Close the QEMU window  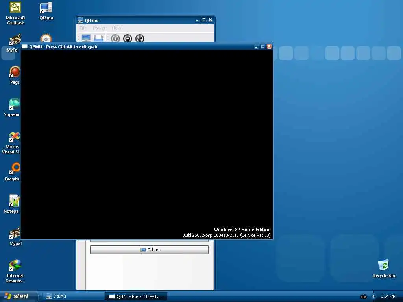pyautogui.click(x=269, y=46)
